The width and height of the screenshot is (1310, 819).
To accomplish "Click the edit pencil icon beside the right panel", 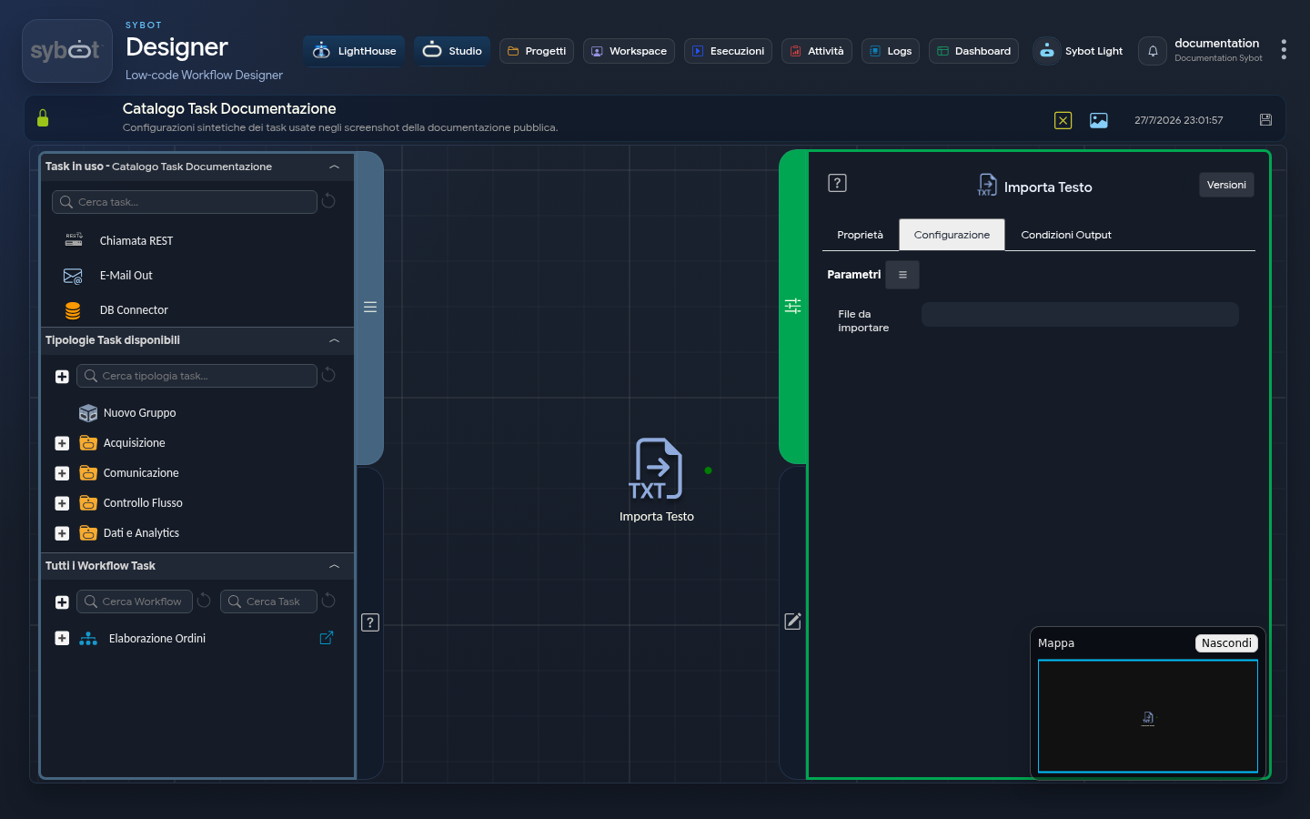I will (x=793, y=622).
